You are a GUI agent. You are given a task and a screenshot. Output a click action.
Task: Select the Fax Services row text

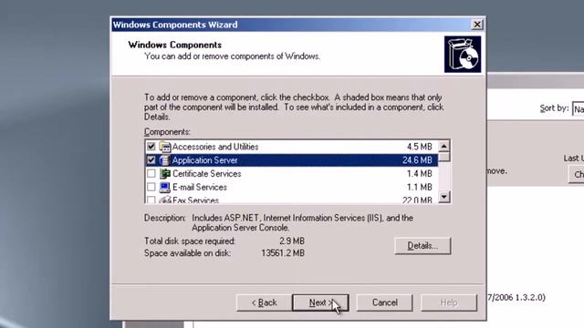click(195, 200)
